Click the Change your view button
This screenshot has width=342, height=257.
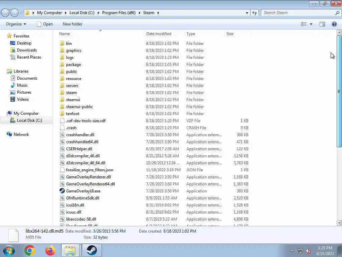point(304,24)
